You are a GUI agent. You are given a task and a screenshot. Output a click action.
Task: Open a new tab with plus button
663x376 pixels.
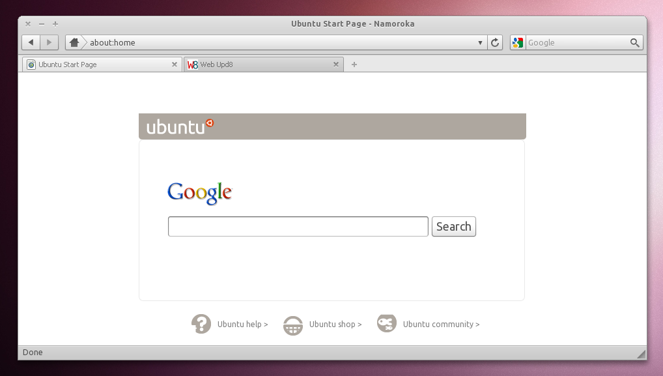click(354, 65)
